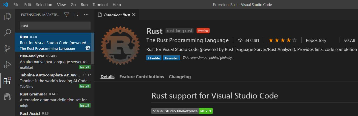This screenshot has width=358, height=116.
Task: Open the Extensions view icon
Action: pyautogui.click(x=7, y=81)
